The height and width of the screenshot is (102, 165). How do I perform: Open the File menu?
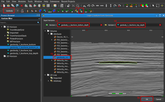point(3,1)
